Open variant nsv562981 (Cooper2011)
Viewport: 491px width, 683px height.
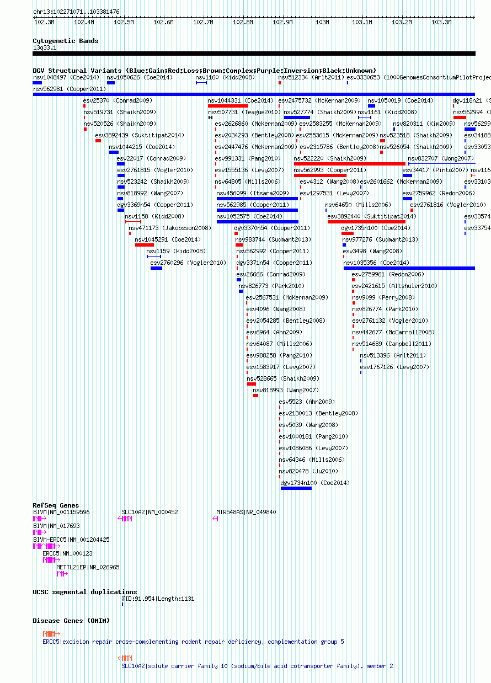coord(254,94)
